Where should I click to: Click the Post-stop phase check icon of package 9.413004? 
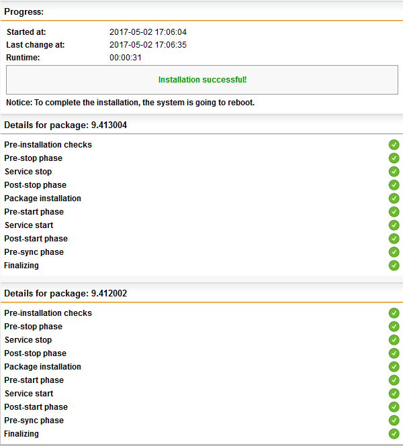click(x=394, y=185)
